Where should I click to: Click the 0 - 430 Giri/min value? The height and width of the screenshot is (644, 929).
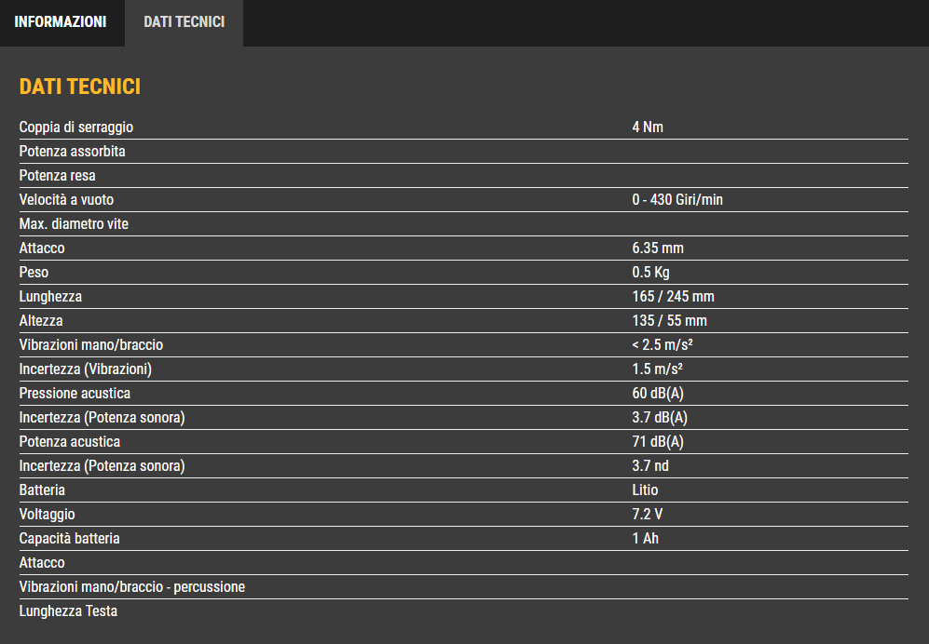[x=677, y=200]
